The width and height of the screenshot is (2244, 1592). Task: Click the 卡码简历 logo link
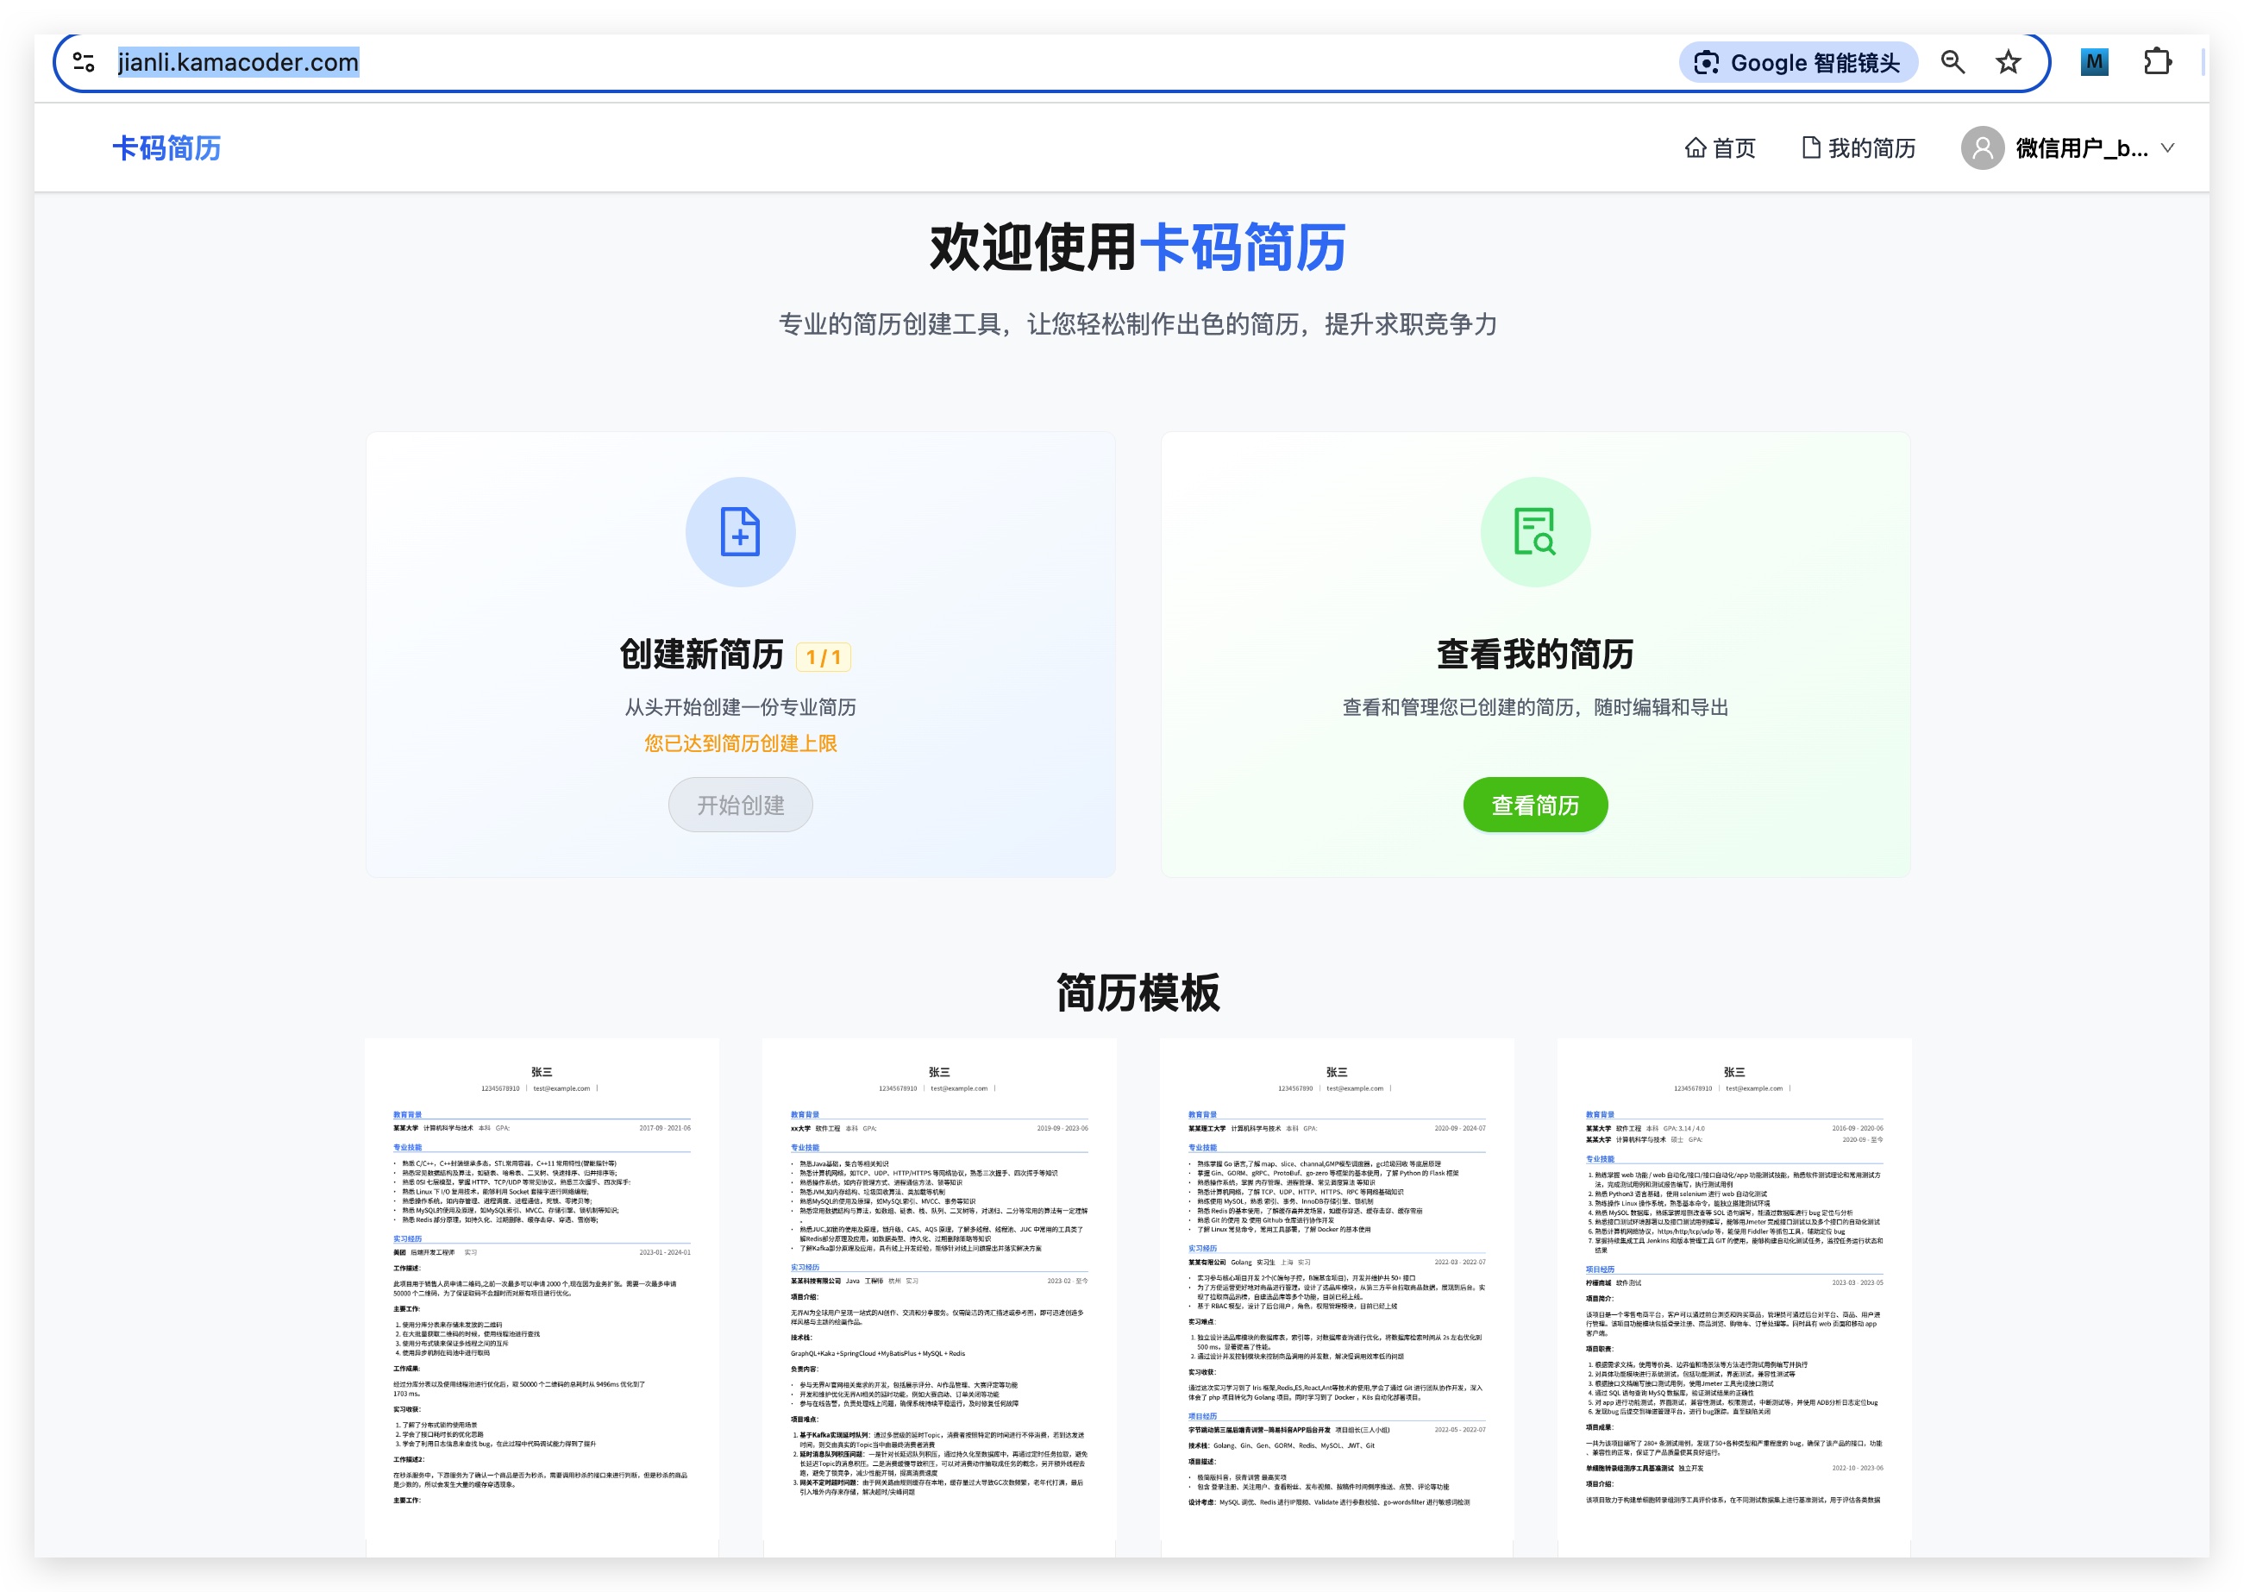[x=166, y=148]
